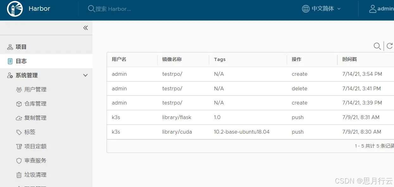
Task: Open 审查服务 (Interrogation Services)
Action: point(36,160)
